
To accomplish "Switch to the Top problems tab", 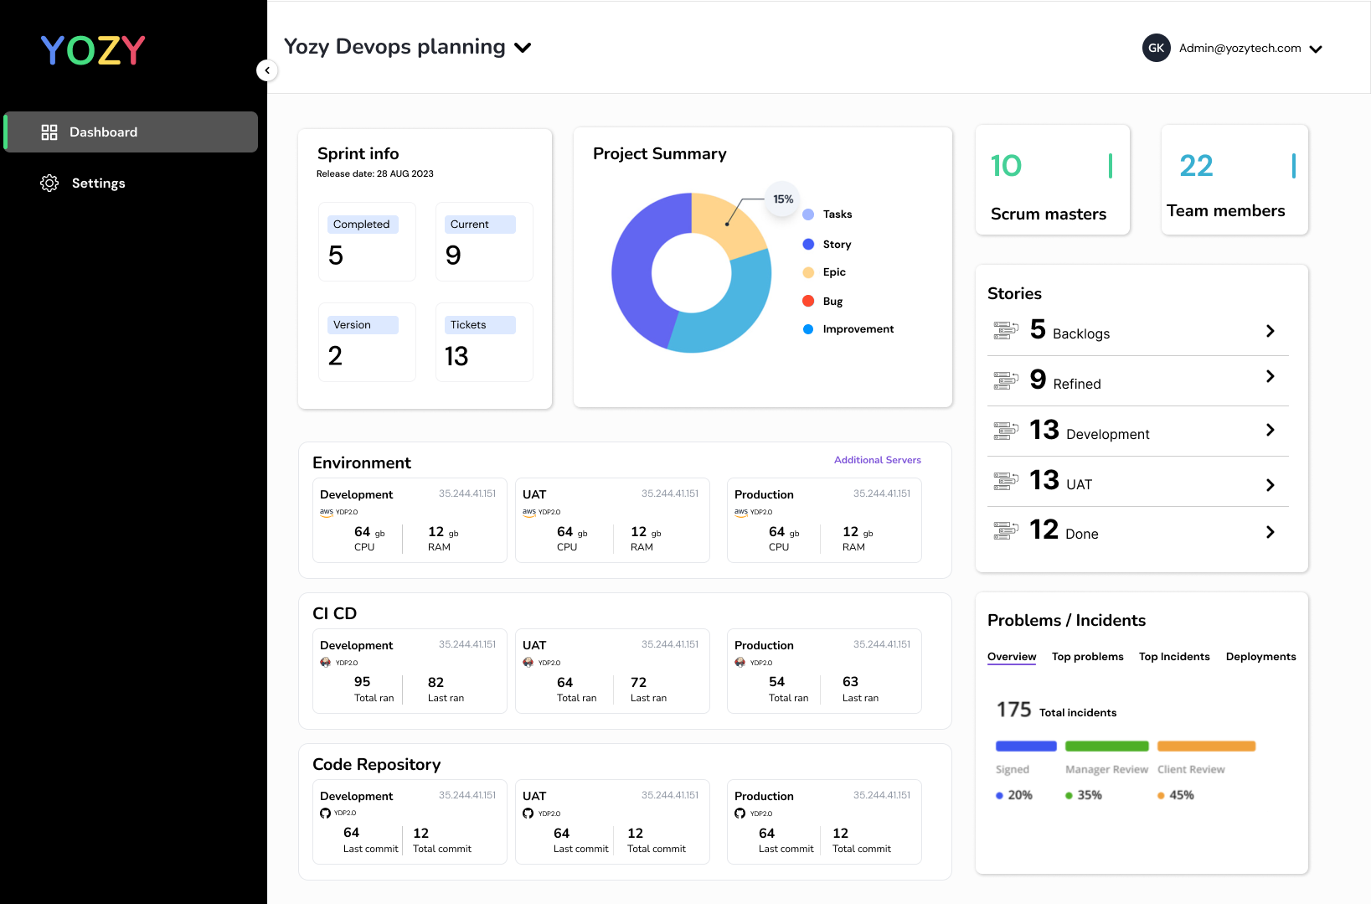I will 1087,657.
